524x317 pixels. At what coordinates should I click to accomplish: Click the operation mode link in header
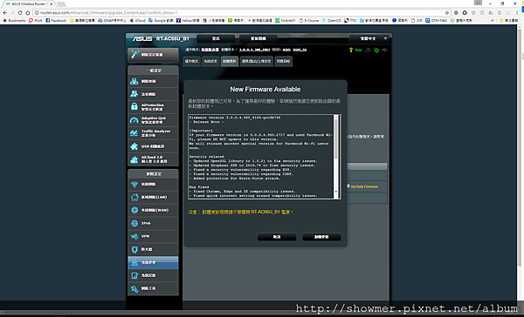210,50
